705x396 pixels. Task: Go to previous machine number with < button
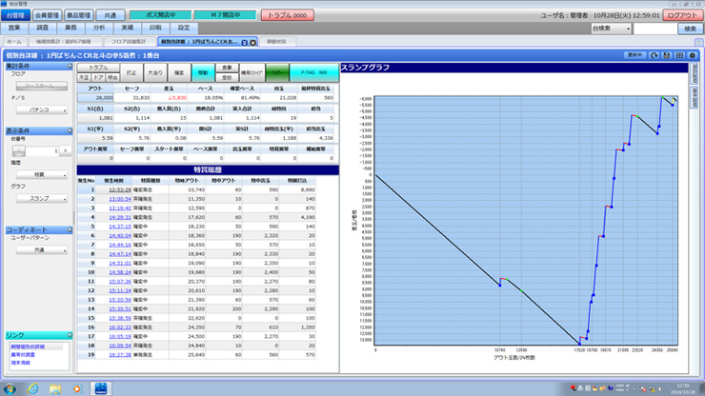point(19,150)
